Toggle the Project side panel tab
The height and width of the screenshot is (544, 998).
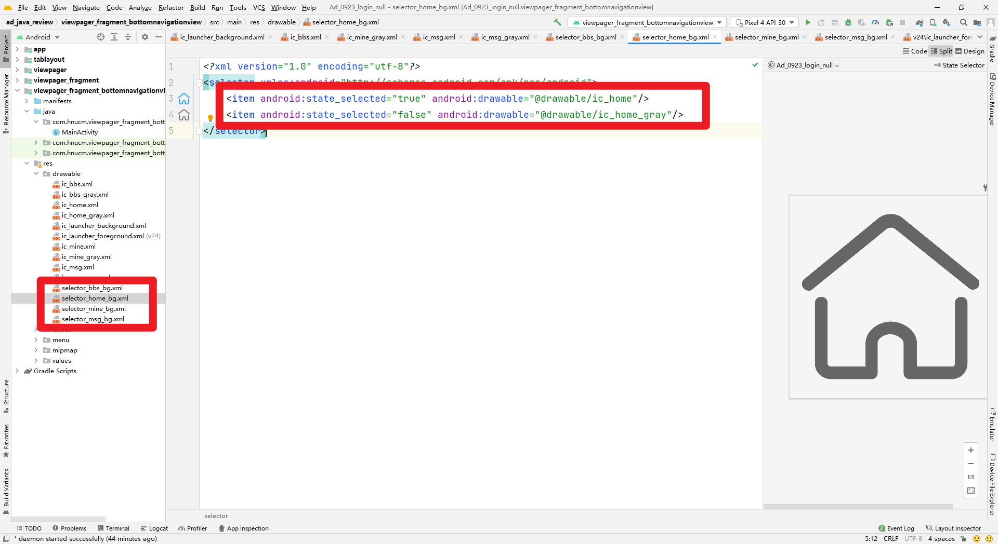pos(6,48)
